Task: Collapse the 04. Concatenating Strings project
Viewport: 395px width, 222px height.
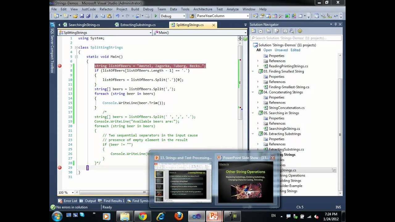Action: tap(253, 92)
